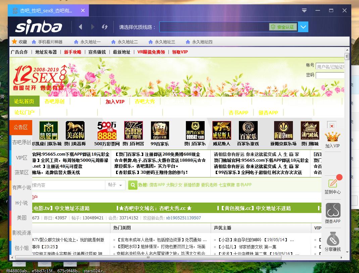
Task: Open the 杏书APP menu item
Action: (x=238, y=112)
